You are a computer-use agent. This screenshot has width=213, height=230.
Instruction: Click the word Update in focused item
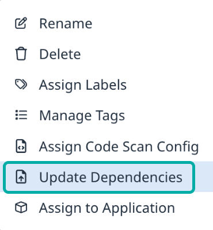pos(63,178)
